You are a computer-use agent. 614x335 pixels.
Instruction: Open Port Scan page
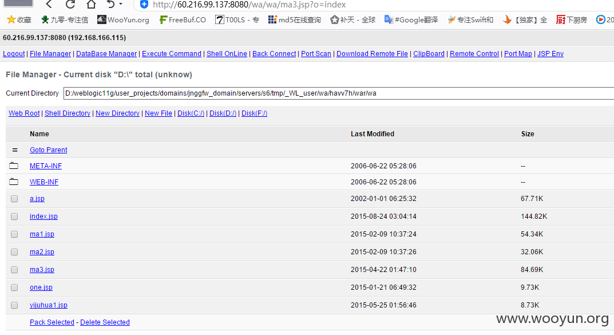(x=316, y=54)
